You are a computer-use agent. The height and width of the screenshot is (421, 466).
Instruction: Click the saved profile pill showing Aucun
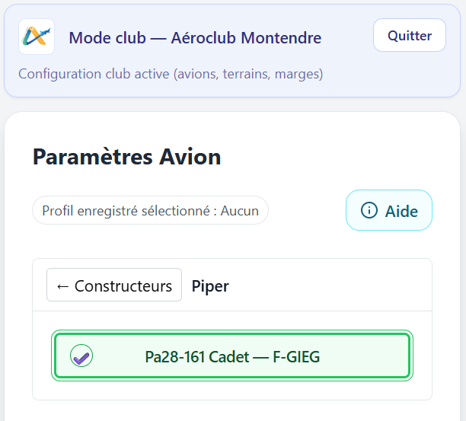[x=150, y=211]
